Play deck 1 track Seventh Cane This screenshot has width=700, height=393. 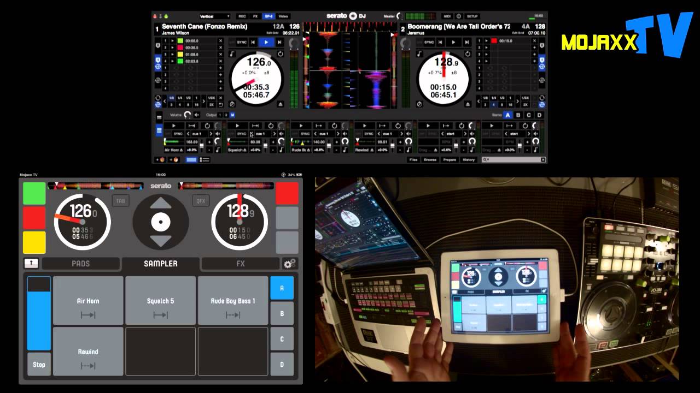[266, 42]
